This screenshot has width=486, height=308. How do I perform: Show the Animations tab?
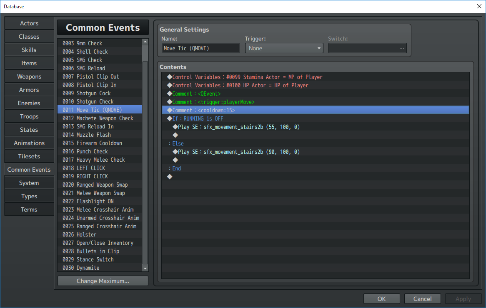click(x=29, y=143)
